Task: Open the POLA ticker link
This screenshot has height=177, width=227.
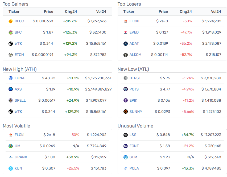Action: (134, 168)
